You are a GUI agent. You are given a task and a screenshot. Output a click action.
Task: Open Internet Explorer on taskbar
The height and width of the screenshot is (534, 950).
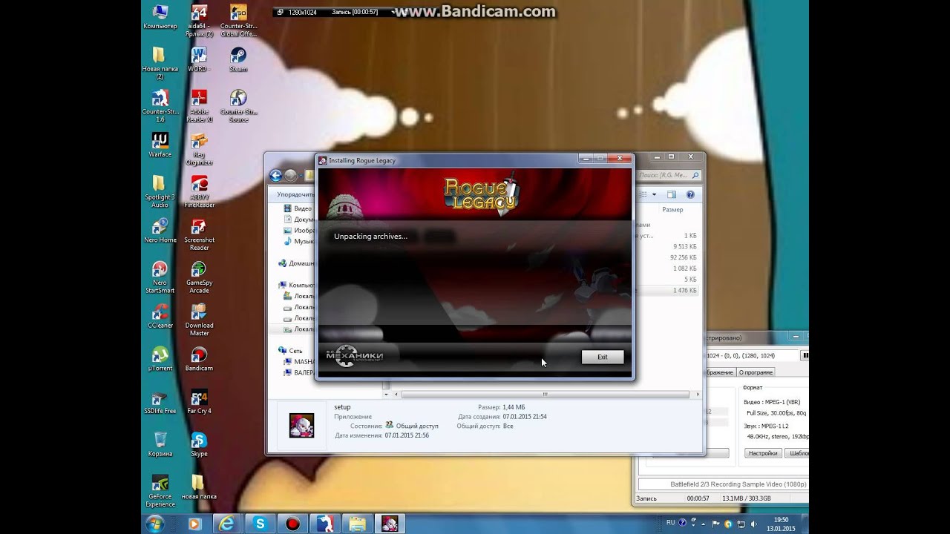(x=227, y=524)
